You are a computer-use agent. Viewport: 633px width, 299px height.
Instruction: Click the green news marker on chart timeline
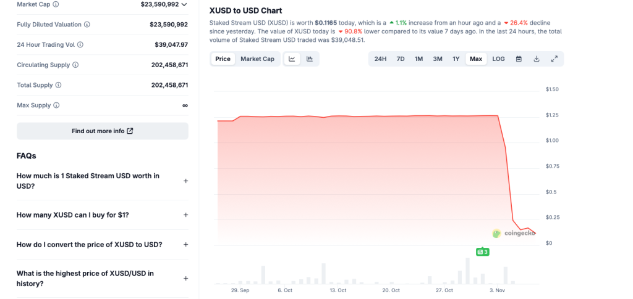coord(482,252)
